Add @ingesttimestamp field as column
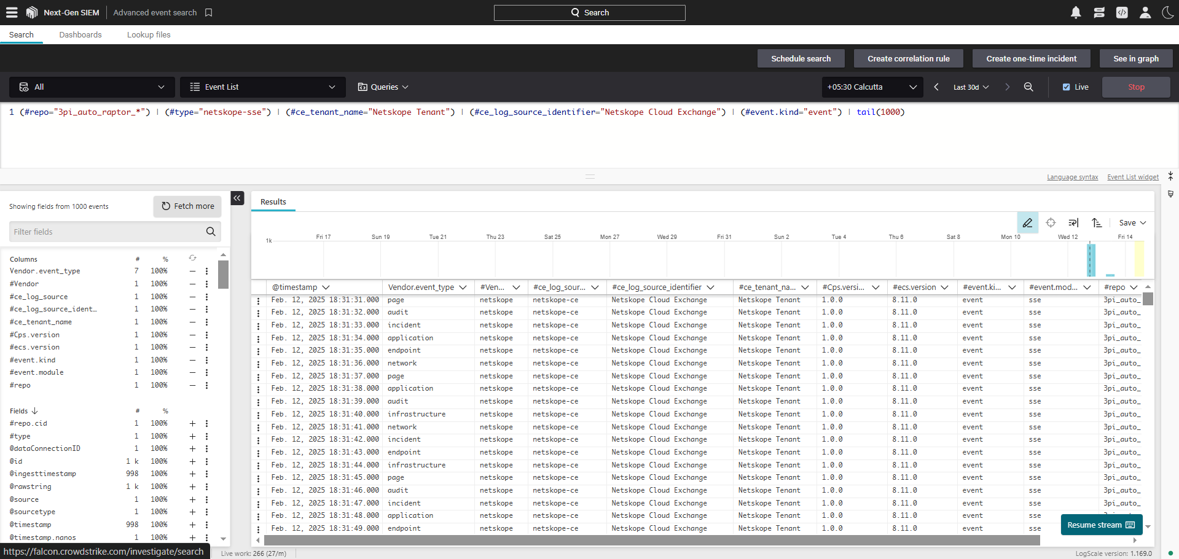 point(192,474)
